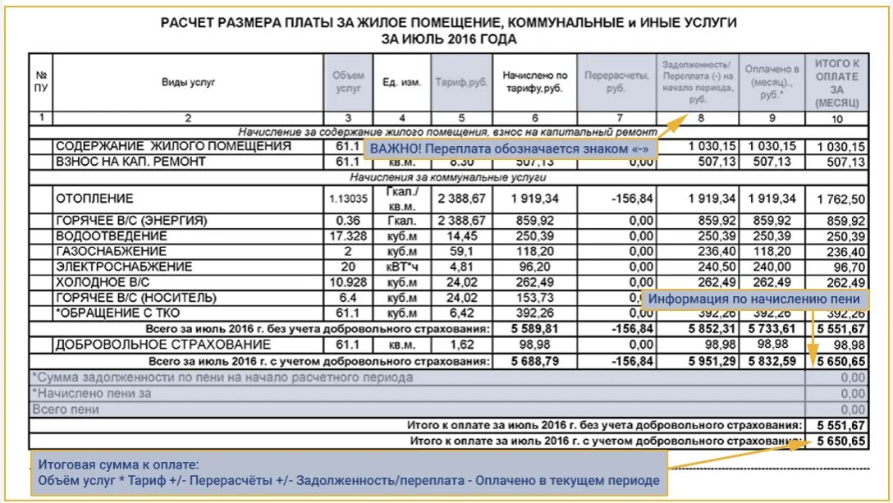Select the 'Виды услуг' column header

[188, 82]
